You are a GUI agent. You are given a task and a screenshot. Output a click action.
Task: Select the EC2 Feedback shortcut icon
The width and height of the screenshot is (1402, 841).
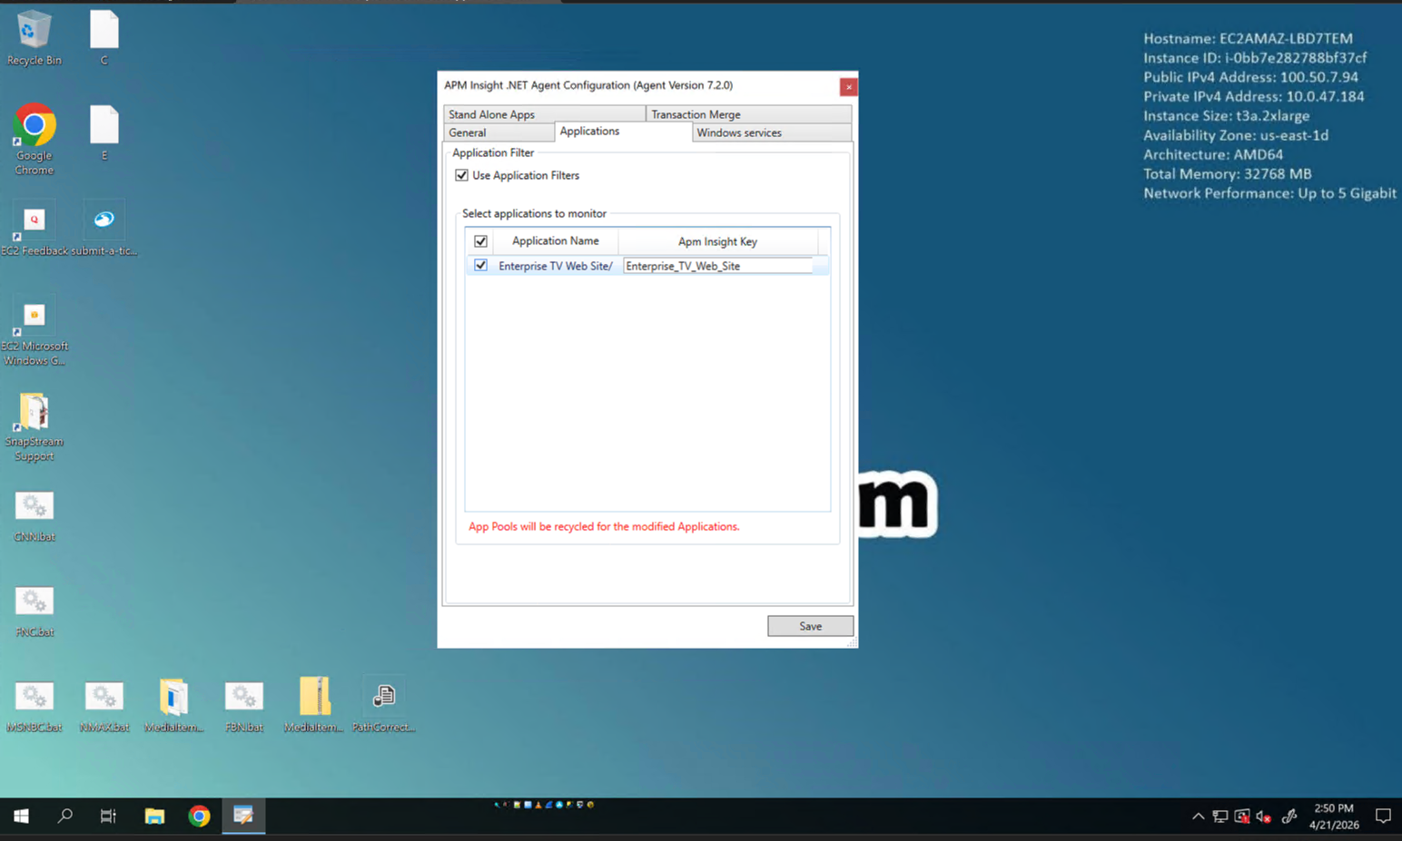(x=34, y=221)
